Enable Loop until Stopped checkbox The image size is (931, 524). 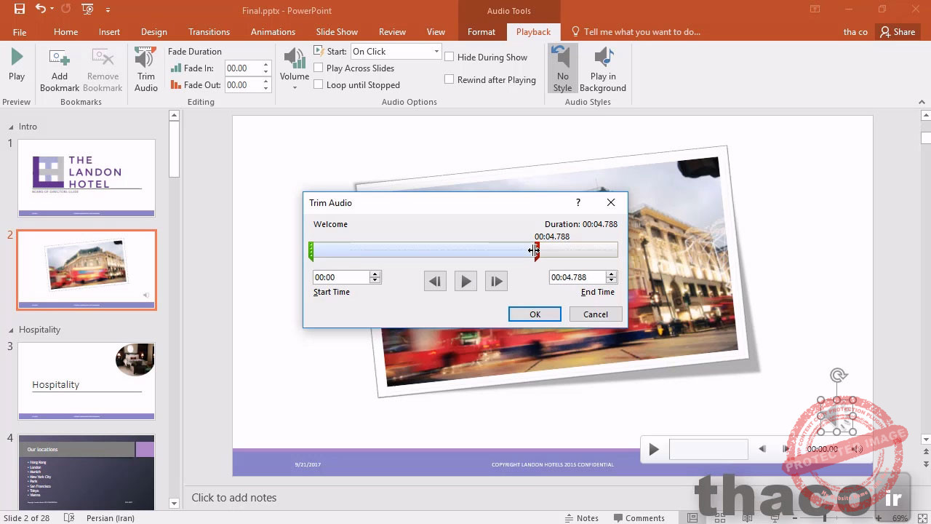point(318,84)
